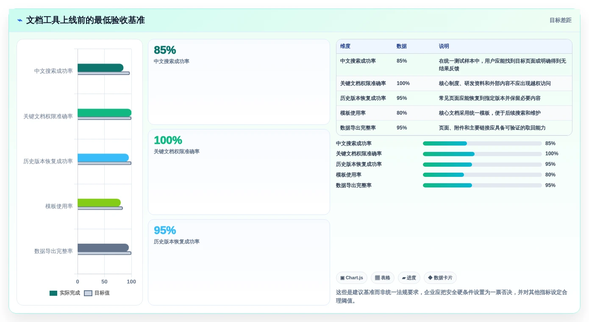
Task: Click the green 关键文档权限准确率 chart bar
Action: click(104, 113)
